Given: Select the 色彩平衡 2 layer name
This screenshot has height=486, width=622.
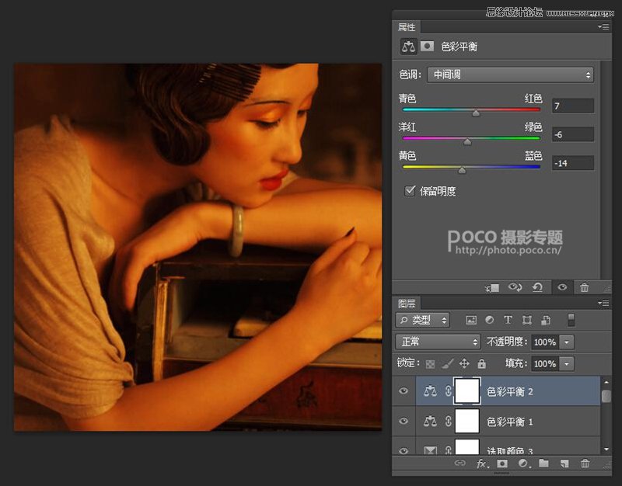Looking at the screenshot, I should 510,392.
